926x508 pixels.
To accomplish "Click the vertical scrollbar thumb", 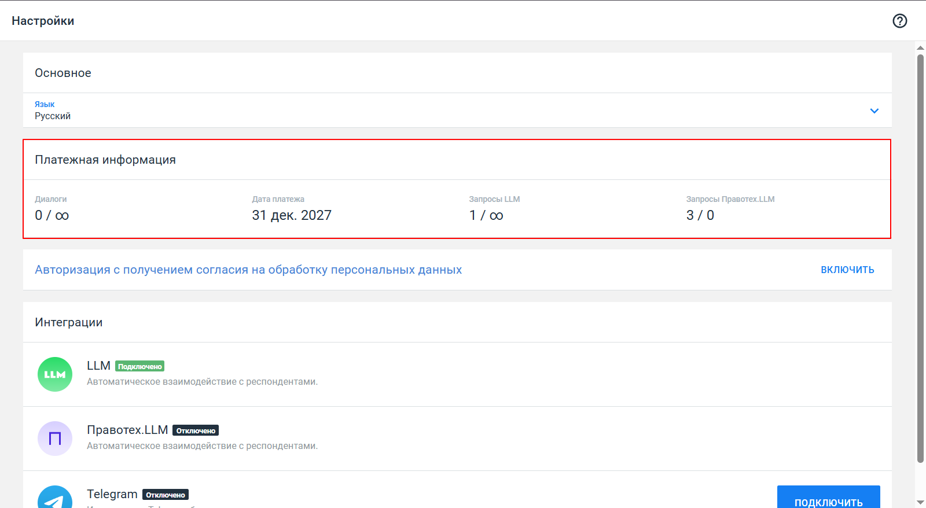I will click(920, 257).
